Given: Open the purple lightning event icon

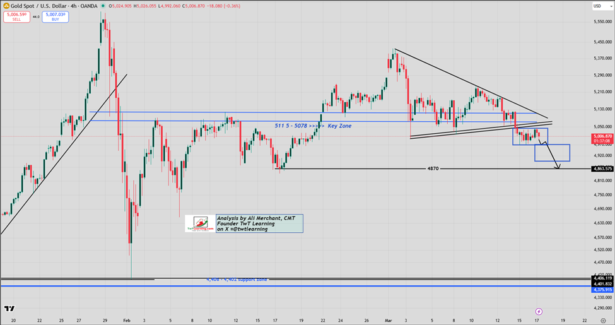Looking at the screenshot, I should (x=539, y=311).
